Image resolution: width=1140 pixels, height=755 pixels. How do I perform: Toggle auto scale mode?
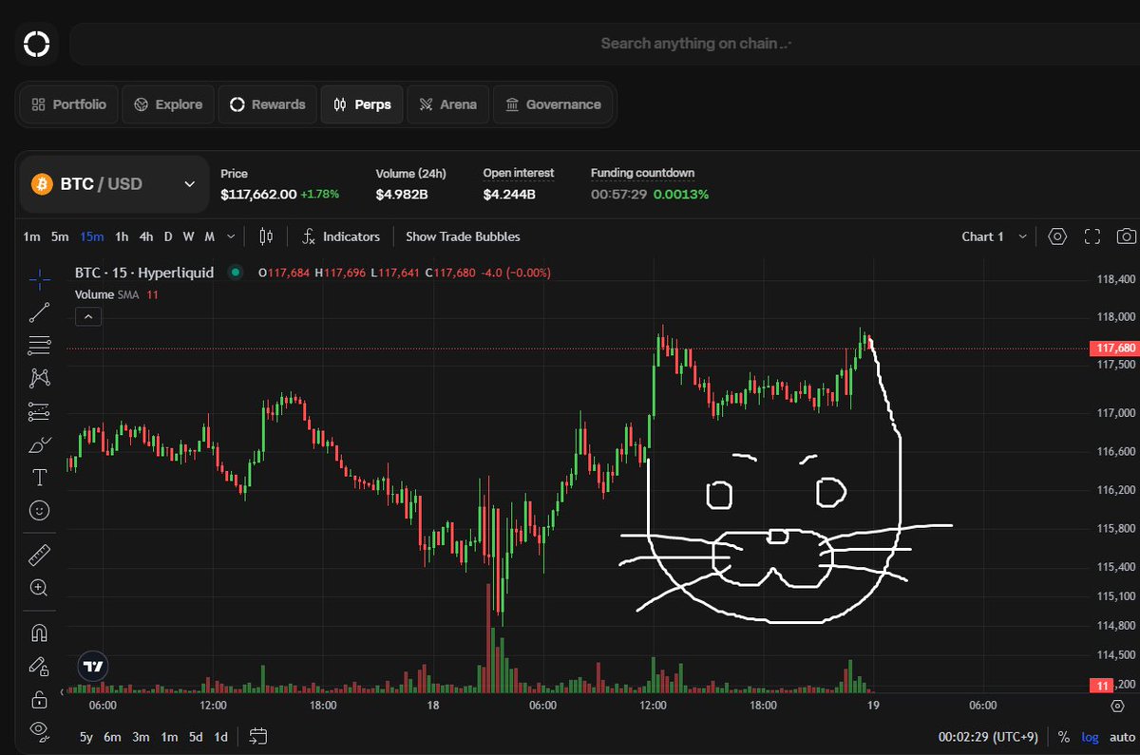[x=1121, y=737]
